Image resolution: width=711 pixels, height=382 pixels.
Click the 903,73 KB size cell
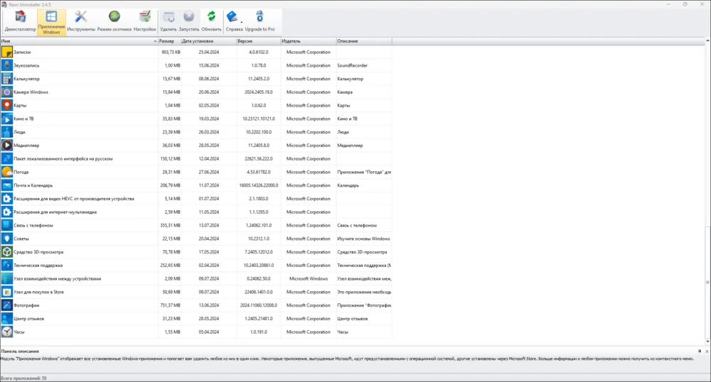tap(171, 52)
